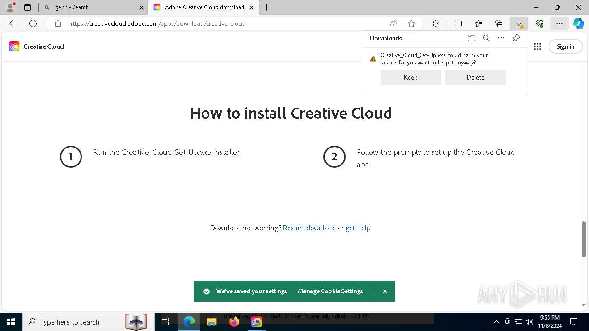
Task: View site information lock icon
Action: pos(58,23)
